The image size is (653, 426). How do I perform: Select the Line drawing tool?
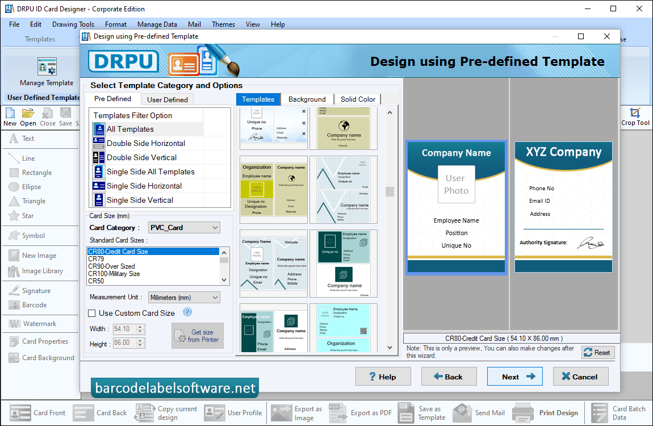pyautogui.click(x=22, y=158)
